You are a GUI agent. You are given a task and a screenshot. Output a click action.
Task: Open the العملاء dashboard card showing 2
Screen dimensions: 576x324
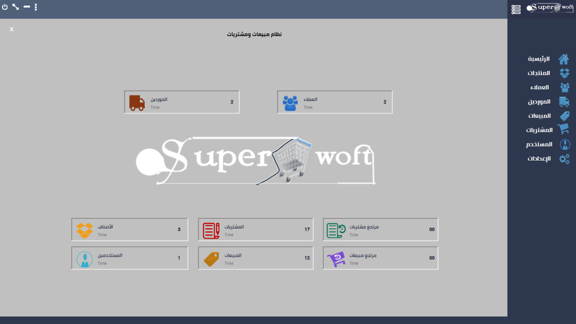[x=334, y=102]
